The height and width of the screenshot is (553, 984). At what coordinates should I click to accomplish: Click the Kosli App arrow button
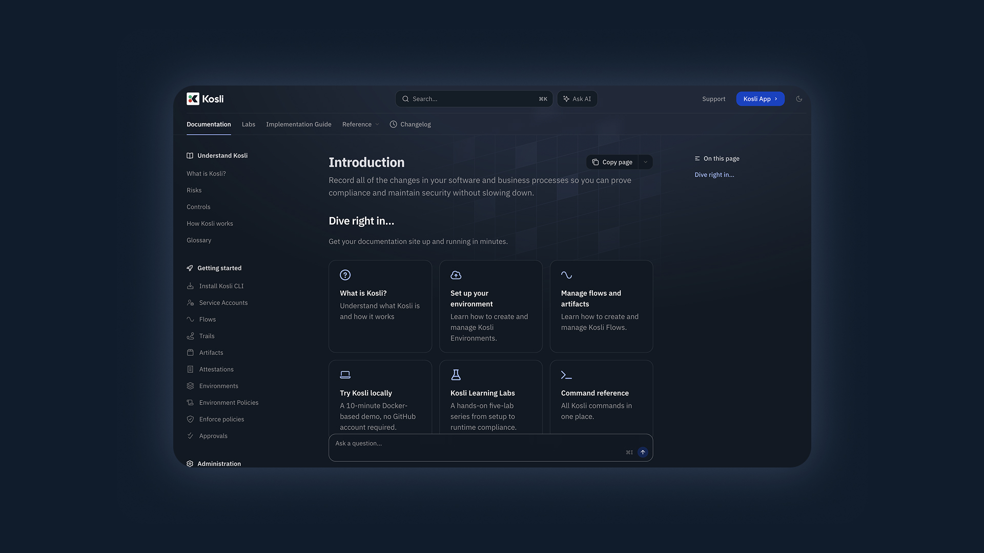(776, 98)
